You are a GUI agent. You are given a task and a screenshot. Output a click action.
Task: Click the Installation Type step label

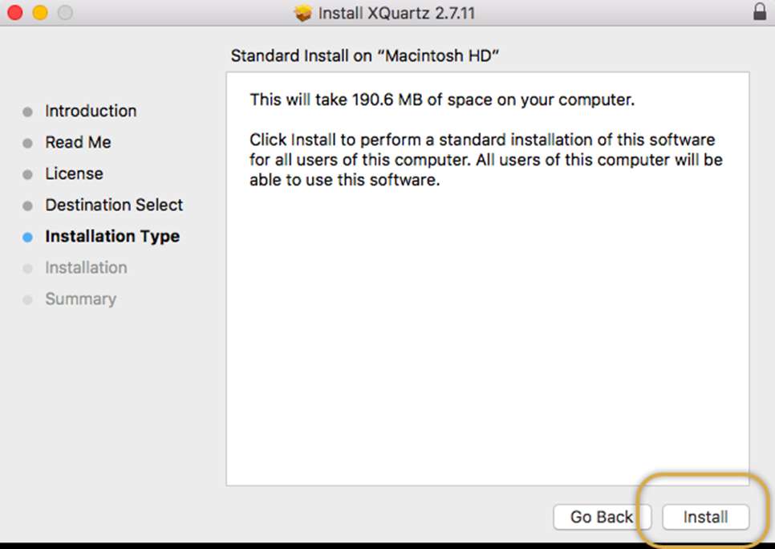[x=112, y=236]
